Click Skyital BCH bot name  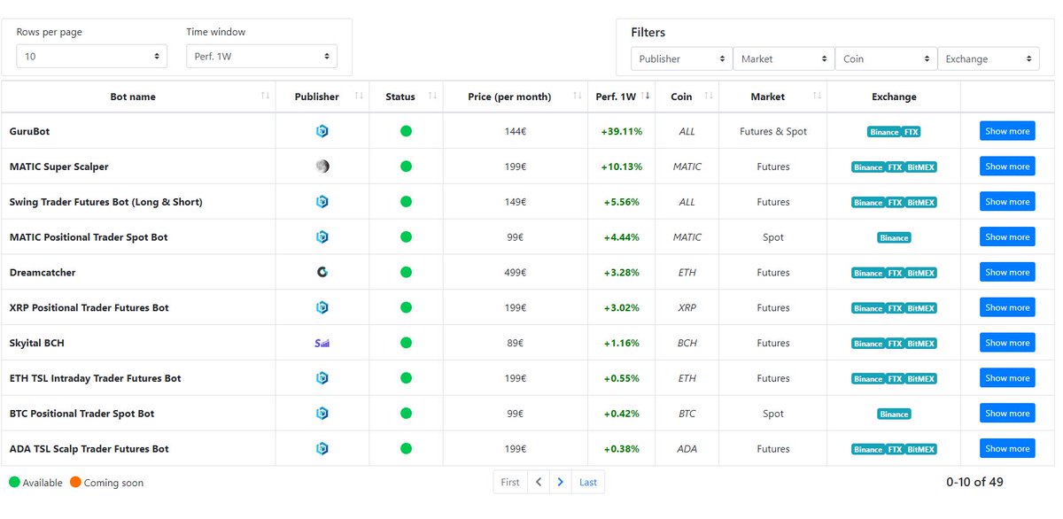click(36, 343)
